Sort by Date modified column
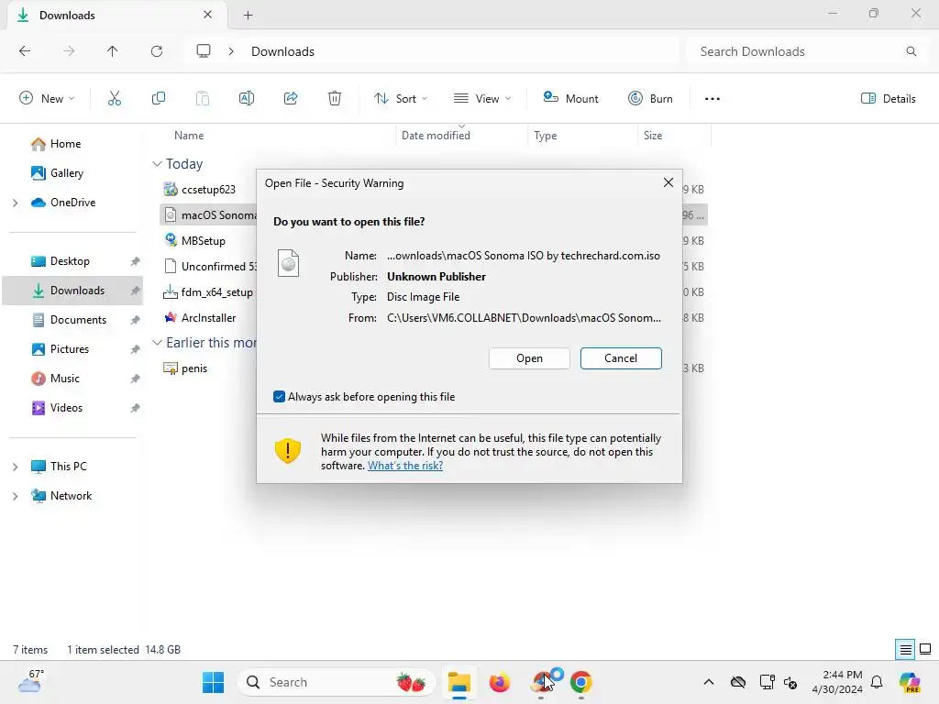 436,136
